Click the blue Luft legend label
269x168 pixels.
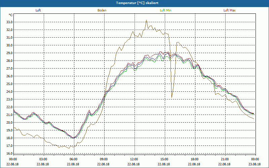coord(38,10)
